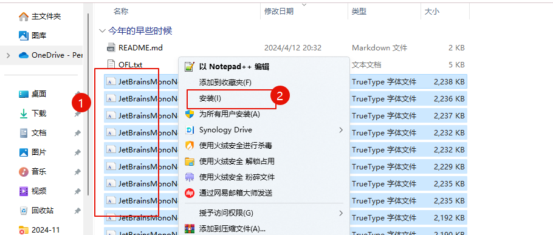Click the pin icon beside 视频
The height and width of the screenshot is (235, 553).
point(78,191)
